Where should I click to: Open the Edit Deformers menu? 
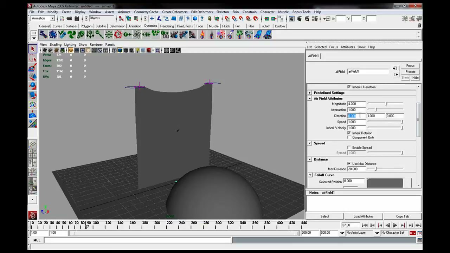pyautogui.click(x=202, y=12)
